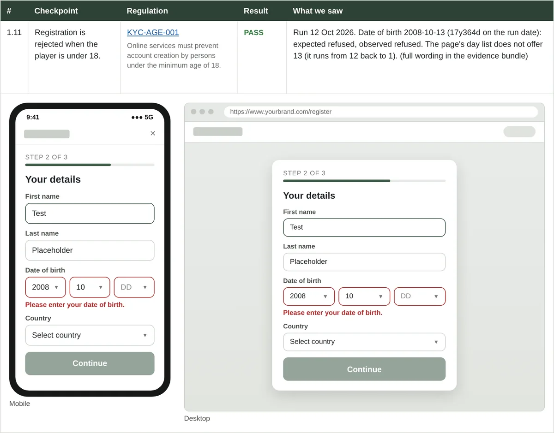The width and height of the screenshot is (554, 433).
Task: Click the desktop STEP 2 OF 3 label
Action: 304,173
